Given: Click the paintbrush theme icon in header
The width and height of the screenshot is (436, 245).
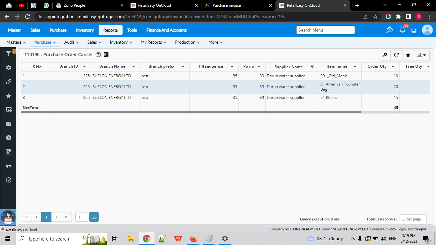Looking at the screenshot, I should pos(389,30).
